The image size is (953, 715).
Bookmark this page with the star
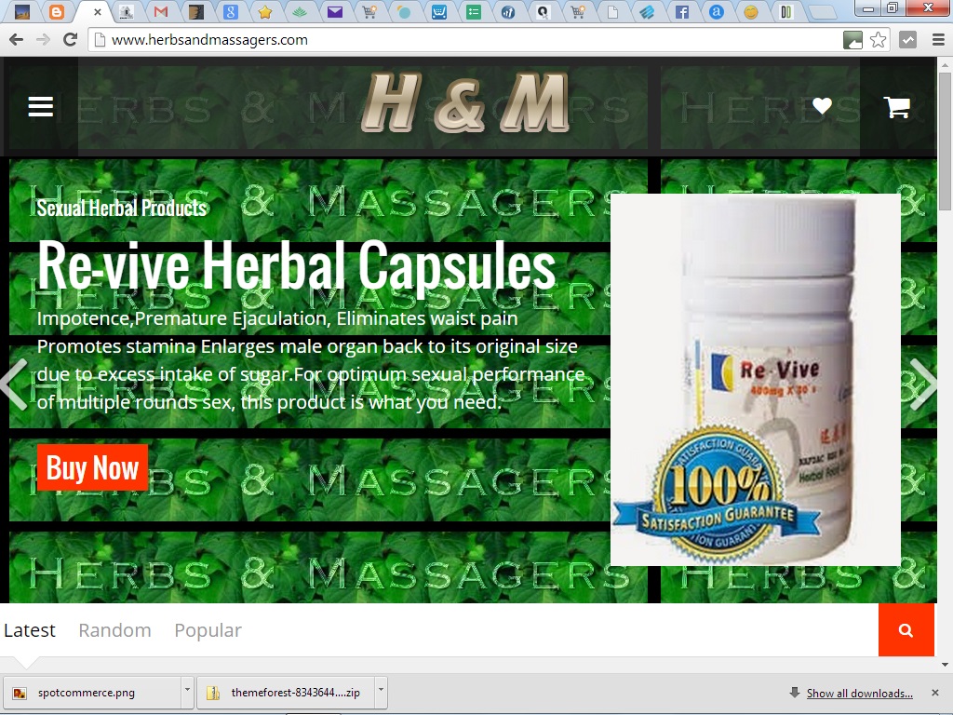tap(878, 40)
